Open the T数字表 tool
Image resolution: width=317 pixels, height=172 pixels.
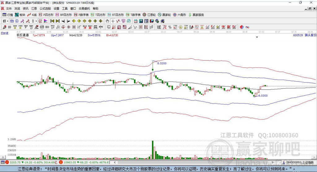click(x=133, y=15)
